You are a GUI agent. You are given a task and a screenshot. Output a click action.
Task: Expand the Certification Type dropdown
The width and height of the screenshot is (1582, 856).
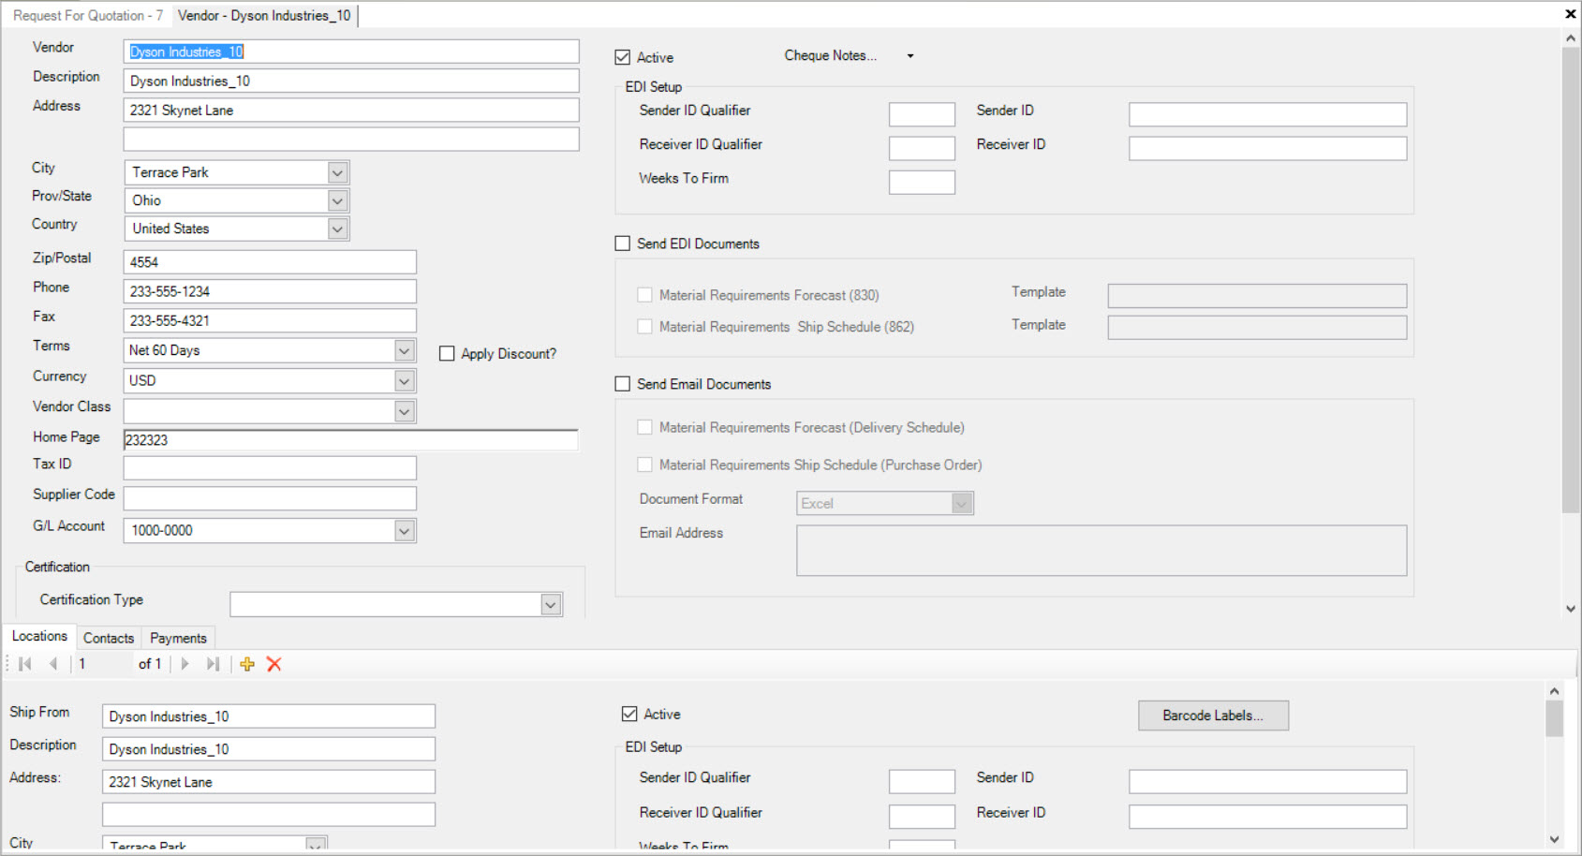click(551, 605)
